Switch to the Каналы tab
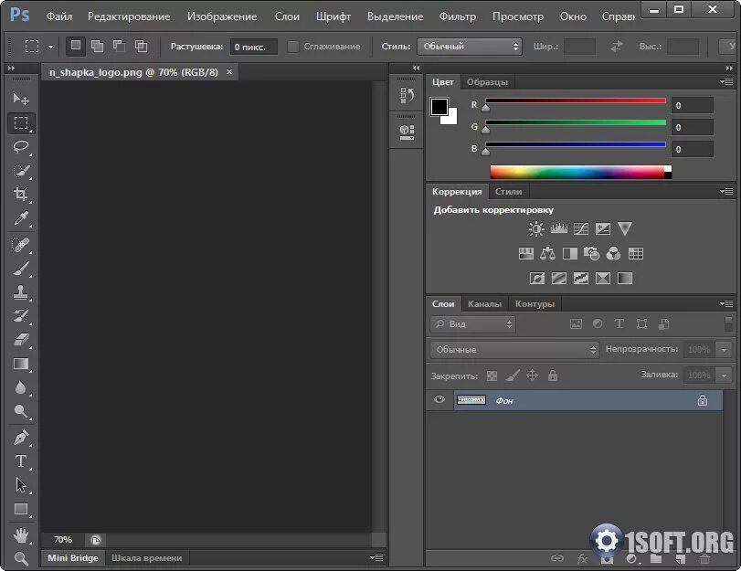This screenshot has height=571, width=741. coord(484,304)
